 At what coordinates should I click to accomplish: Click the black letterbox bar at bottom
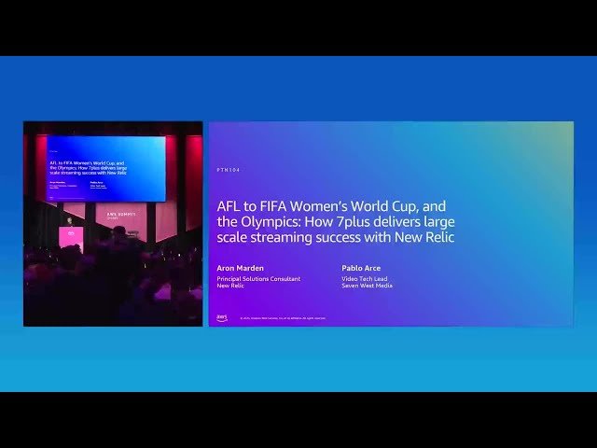(x=298, y=420)
